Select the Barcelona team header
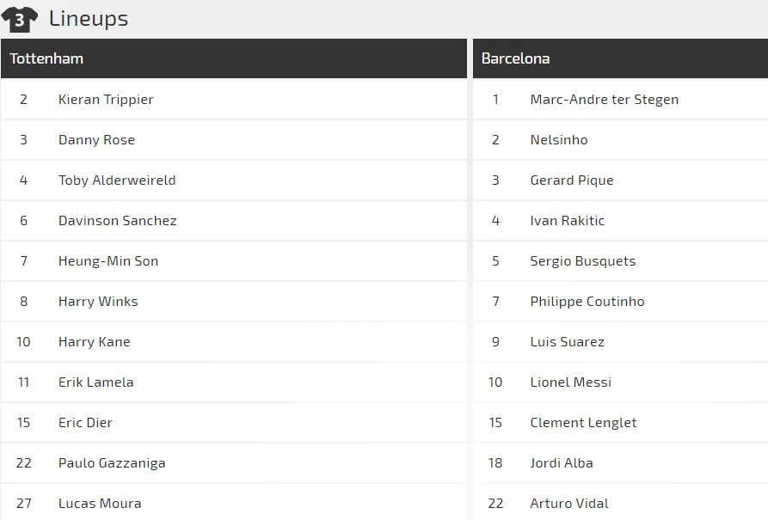 515,58
